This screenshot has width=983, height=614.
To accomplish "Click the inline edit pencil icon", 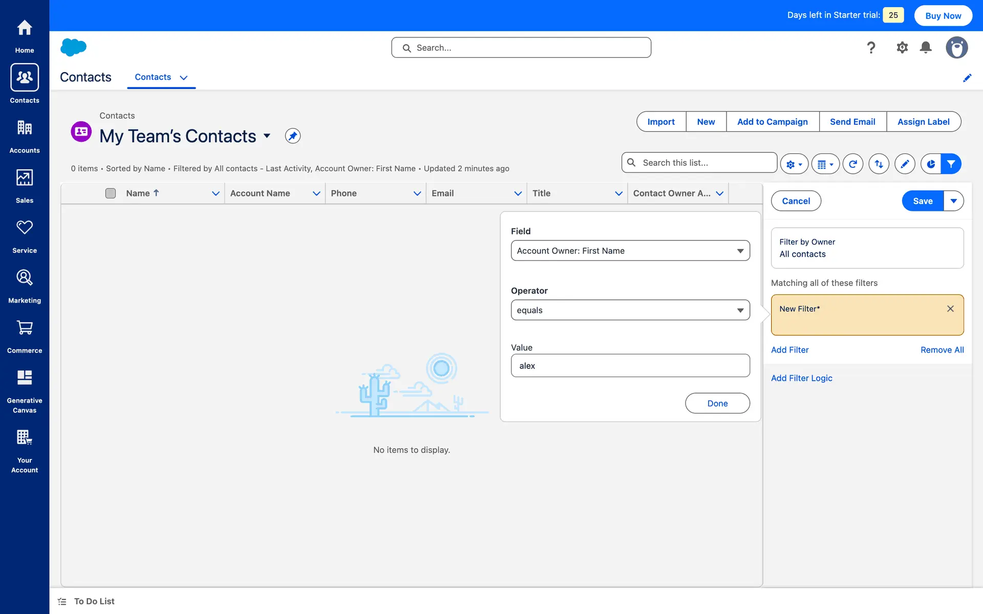I will (905, 164).
